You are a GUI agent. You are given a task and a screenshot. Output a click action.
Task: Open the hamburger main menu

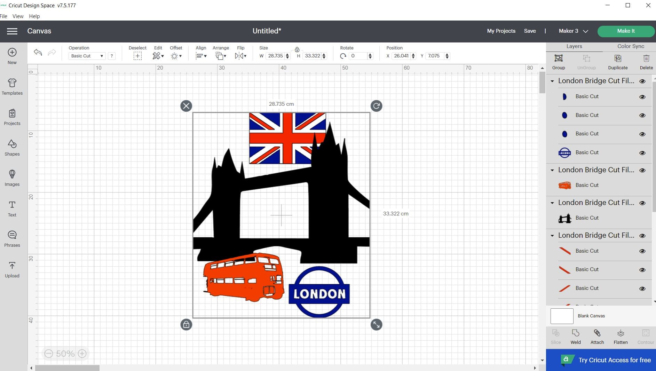click(12, 31)
